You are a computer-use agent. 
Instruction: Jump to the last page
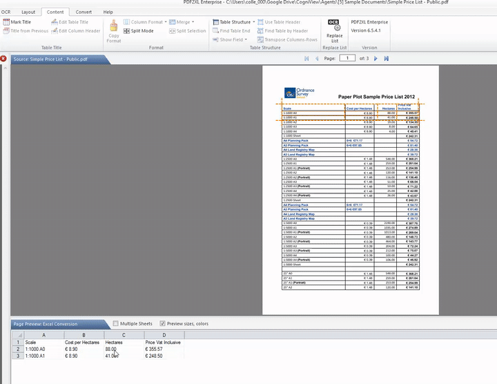tap(386, 59)
